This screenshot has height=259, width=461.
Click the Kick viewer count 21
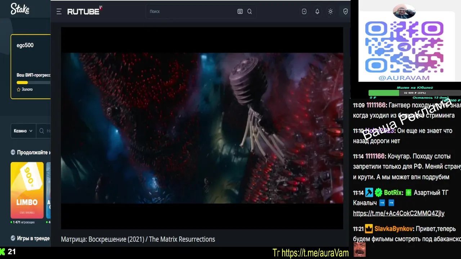coord(12,252)
